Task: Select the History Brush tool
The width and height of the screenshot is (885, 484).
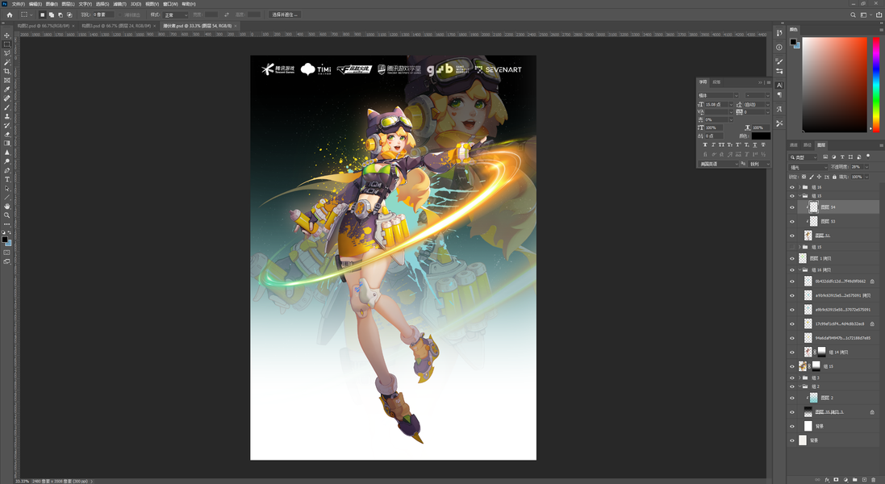Action: (6, 125)
